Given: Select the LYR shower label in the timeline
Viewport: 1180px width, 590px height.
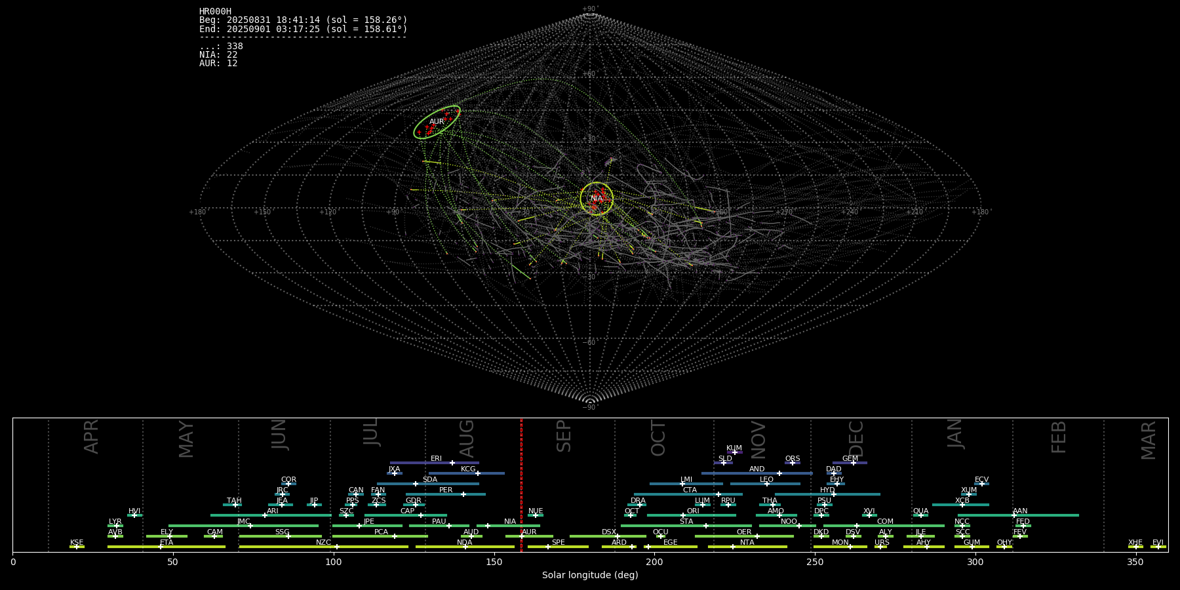Looking at the screenshot, I should (115, 522).
